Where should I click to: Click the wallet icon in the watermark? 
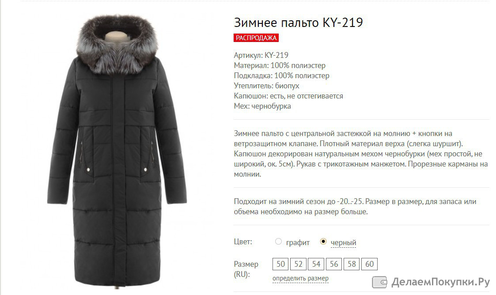pos(379,282)
